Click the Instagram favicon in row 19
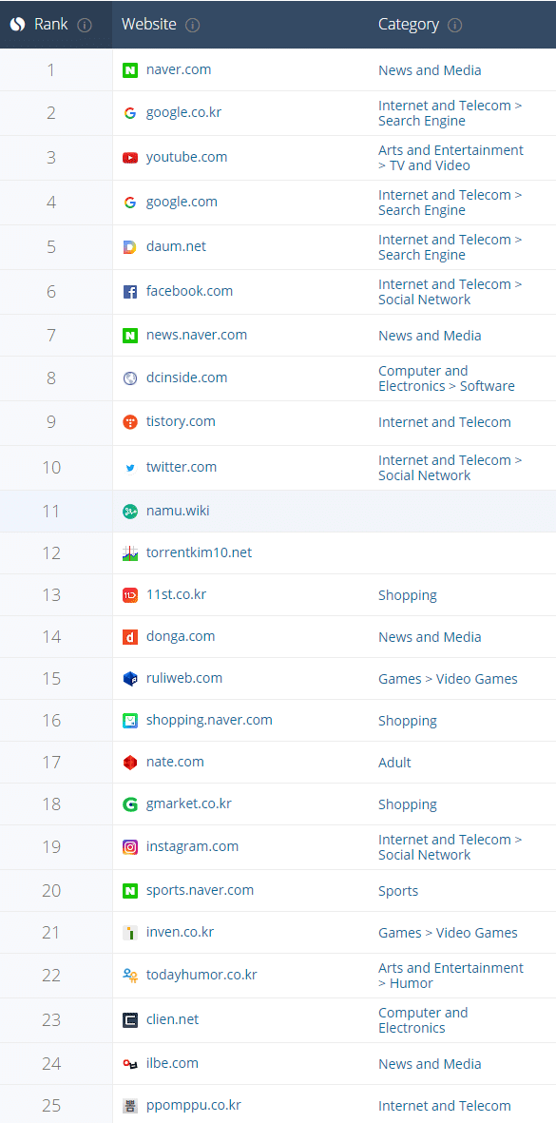Screen dimensions: 556x1123 [x=130, y=847]
